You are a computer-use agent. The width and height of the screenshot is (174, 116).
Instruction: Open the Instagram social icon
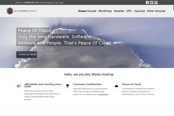coord(156,2)
